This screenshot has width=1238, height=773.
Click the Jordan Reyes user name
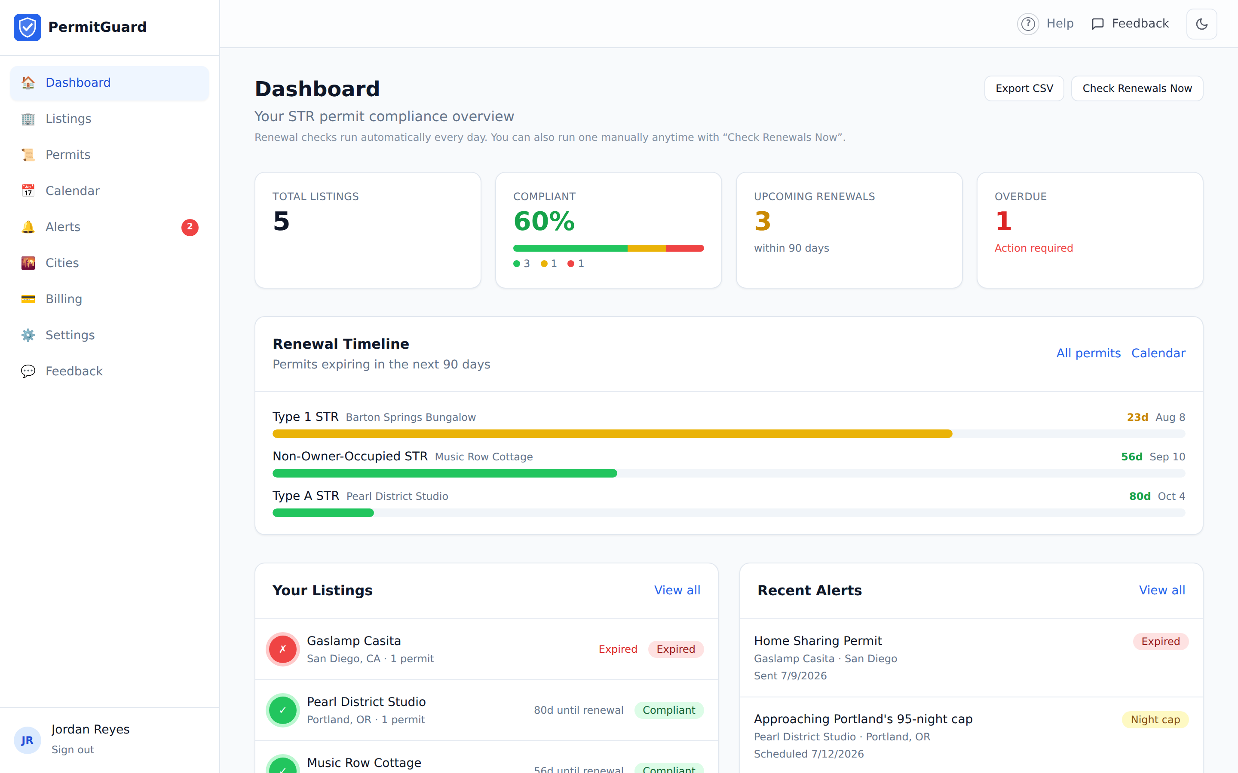91,730
